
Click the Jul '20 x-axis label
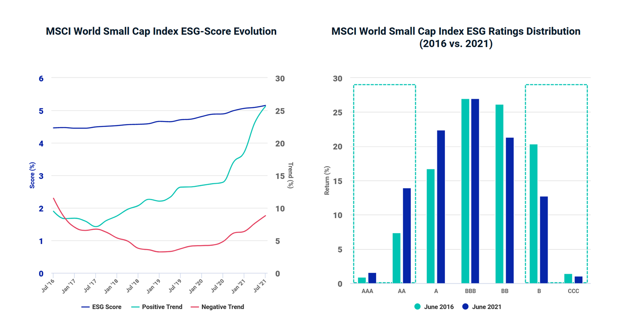pyautogui.click(x=218, y=286)
